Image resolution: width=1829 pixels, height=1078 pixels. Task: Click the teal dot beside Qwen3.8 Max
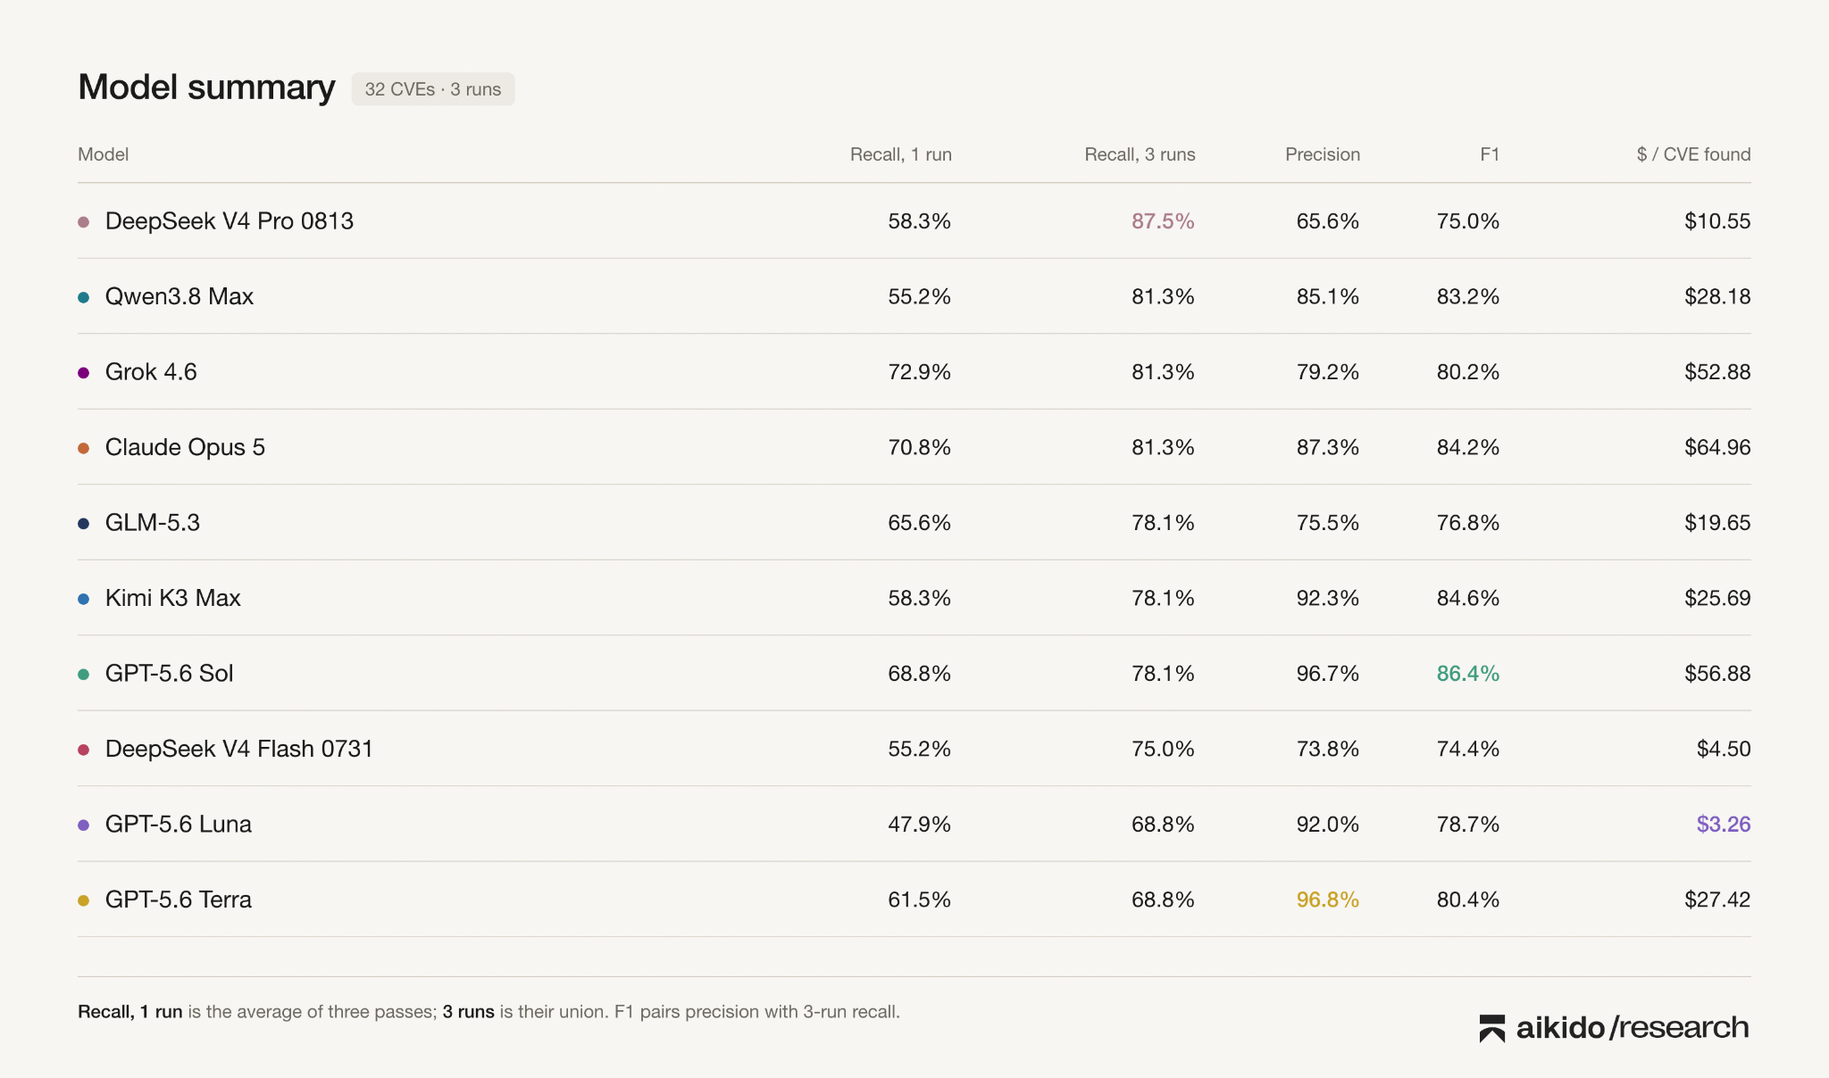tap(84, 297)
